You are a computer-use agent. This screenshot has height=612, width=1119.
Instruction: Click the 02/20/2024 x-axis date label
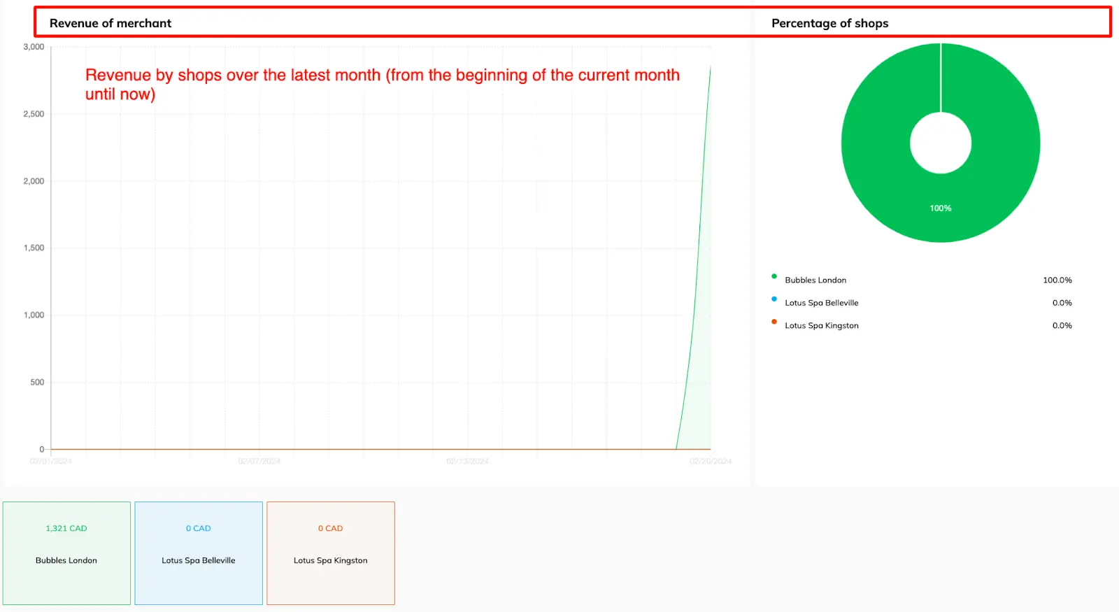click(x=711, y=462)
